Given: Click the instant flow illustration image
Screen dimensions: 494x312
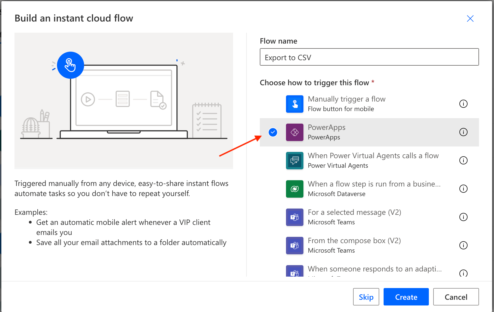Looking at the screenshot, I should pyautogui.click(x=124, y=101).
